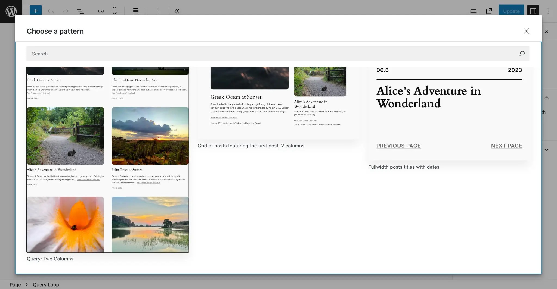Select Query Loop in the breadcrumb bar
Image resolution: width=557 pixels, height=289 pixels.
point(45,284)
